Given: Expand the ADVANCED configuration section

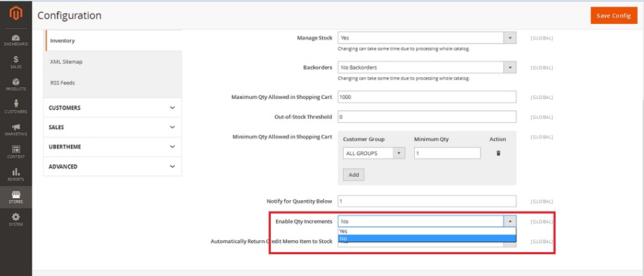Looking at the screenshot, I should [112, 166].
